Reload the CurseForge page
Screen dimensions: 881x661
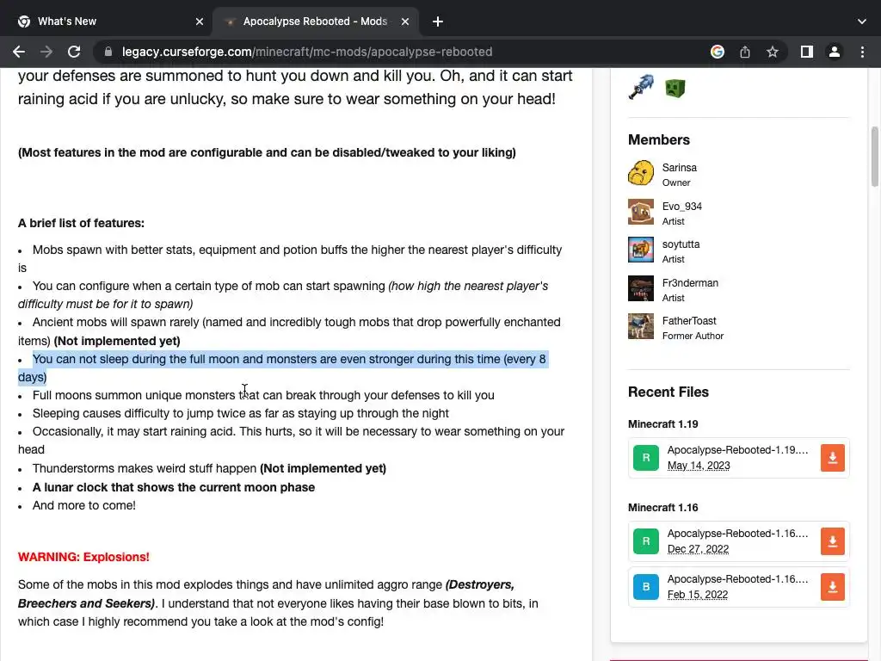tap(74, 52)
